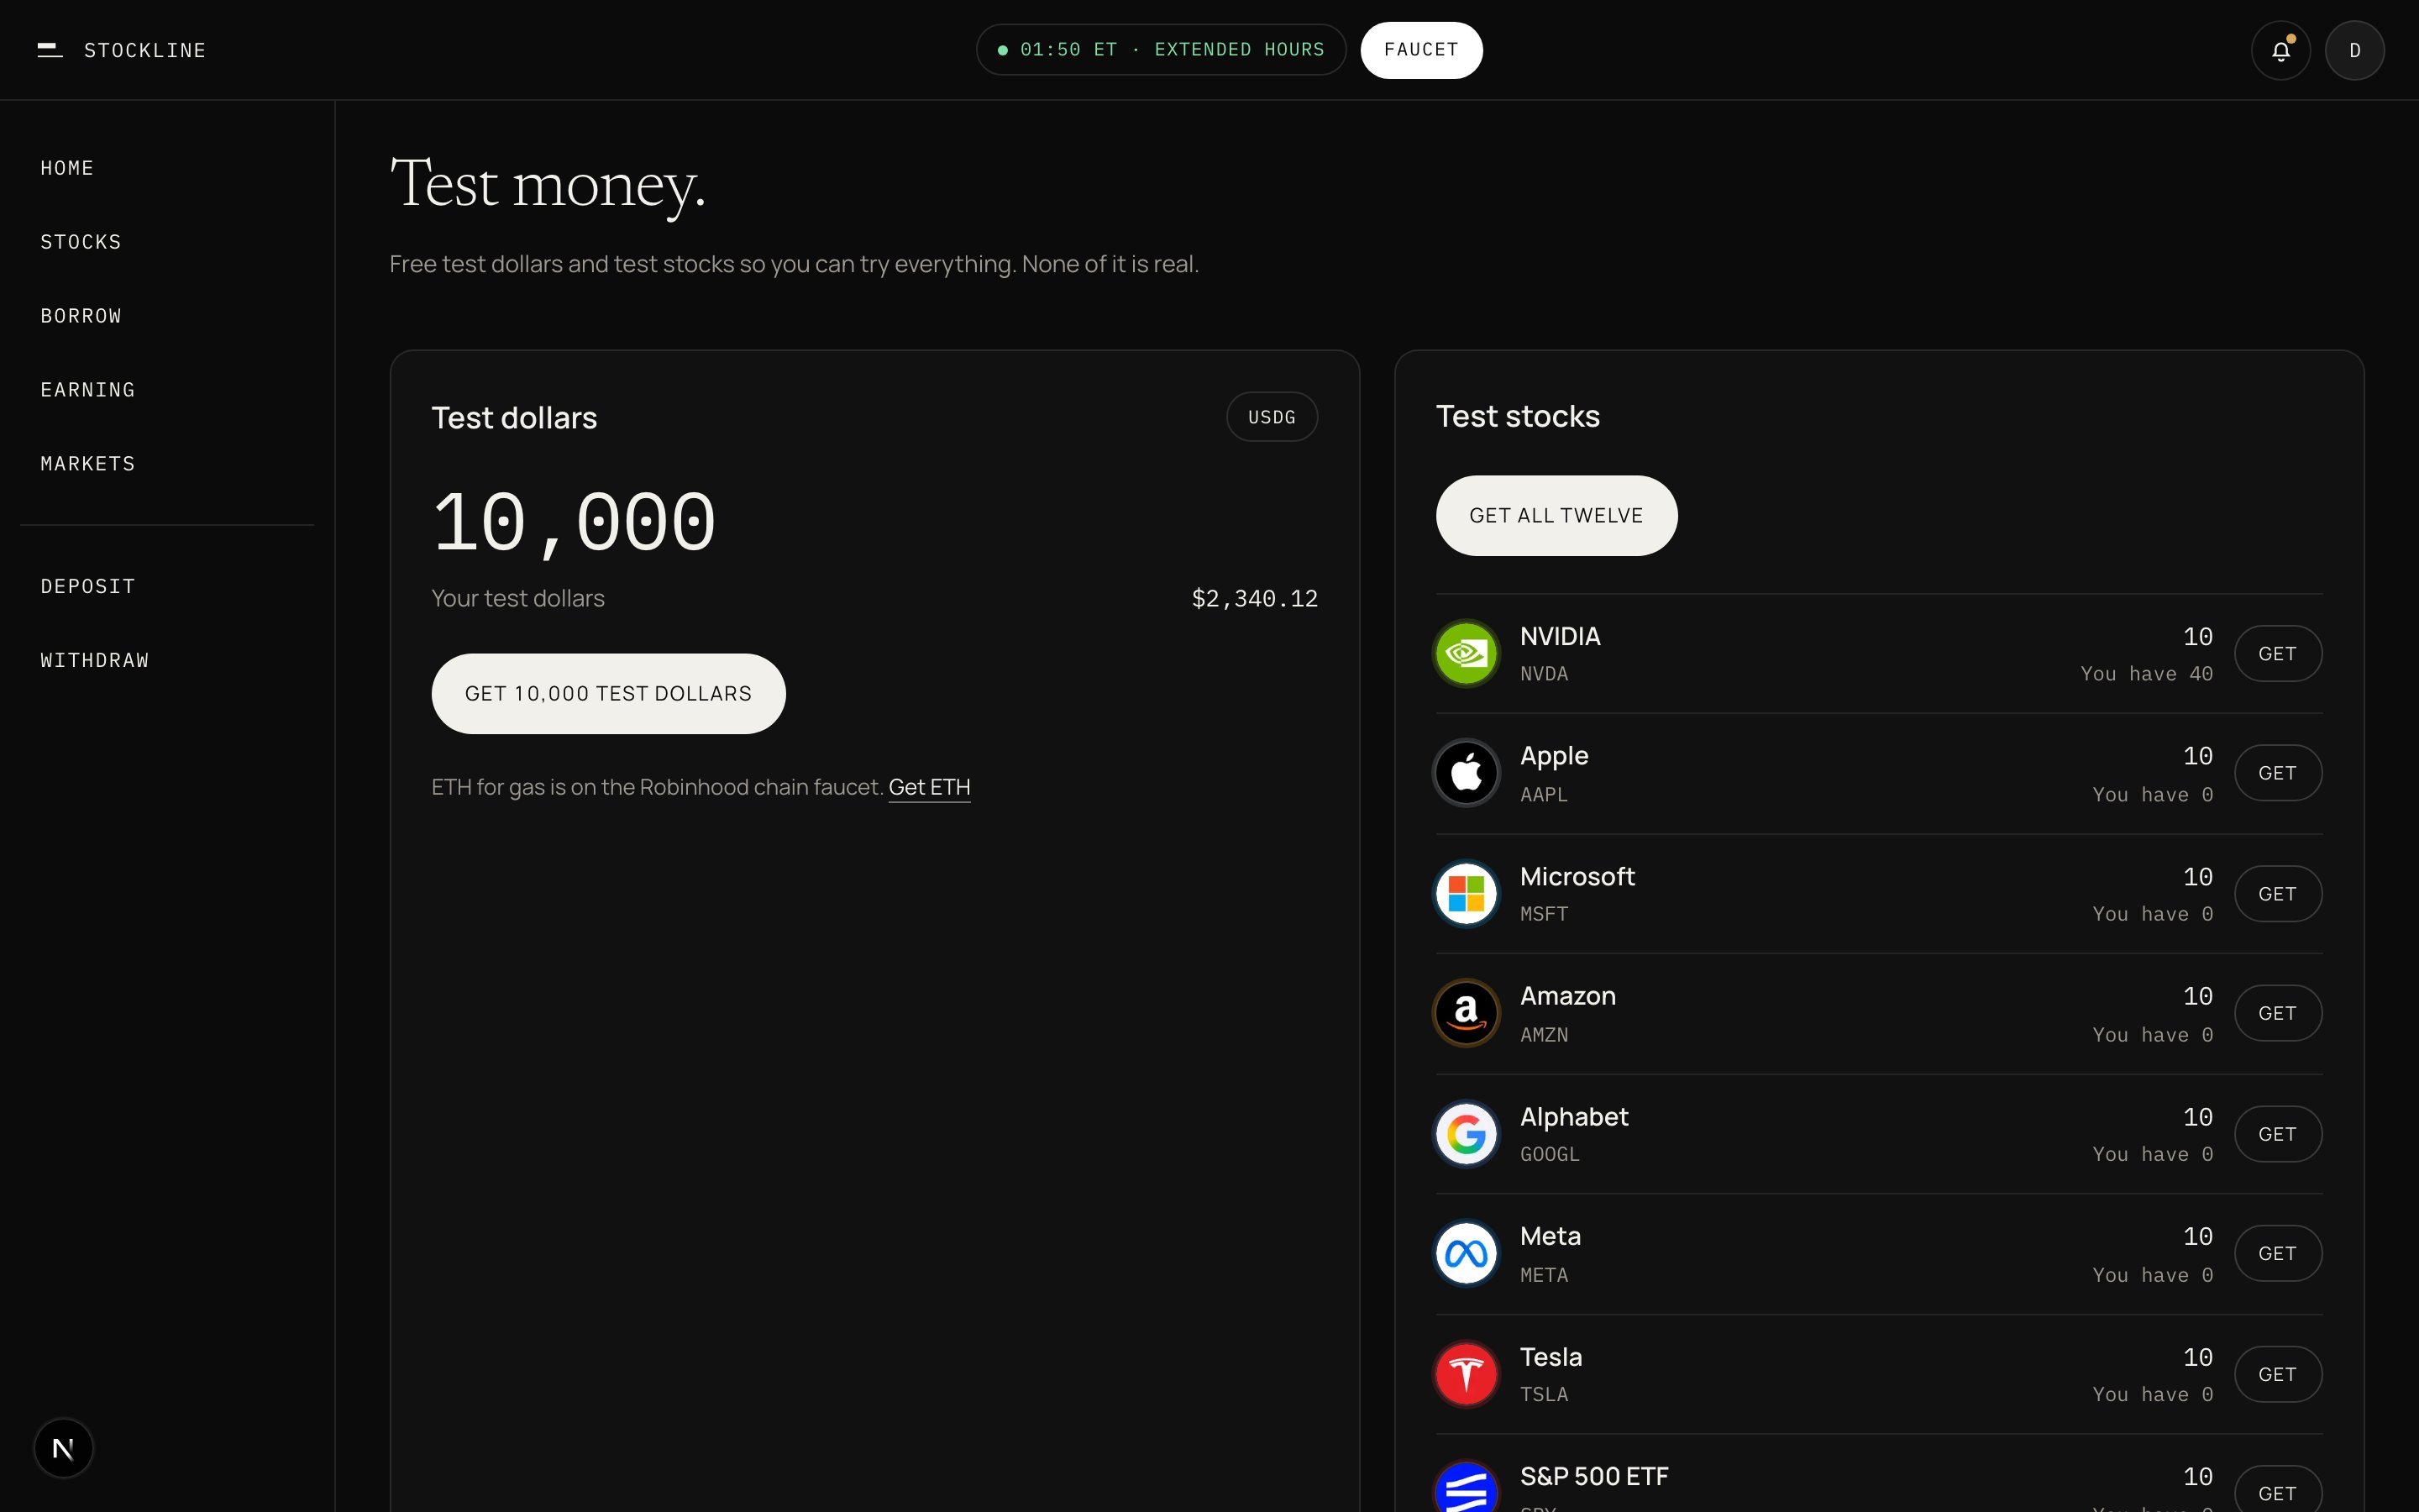Click the 'Test dollars' heading
This screenshot has width=2419, height=1512.
[514, 418]
